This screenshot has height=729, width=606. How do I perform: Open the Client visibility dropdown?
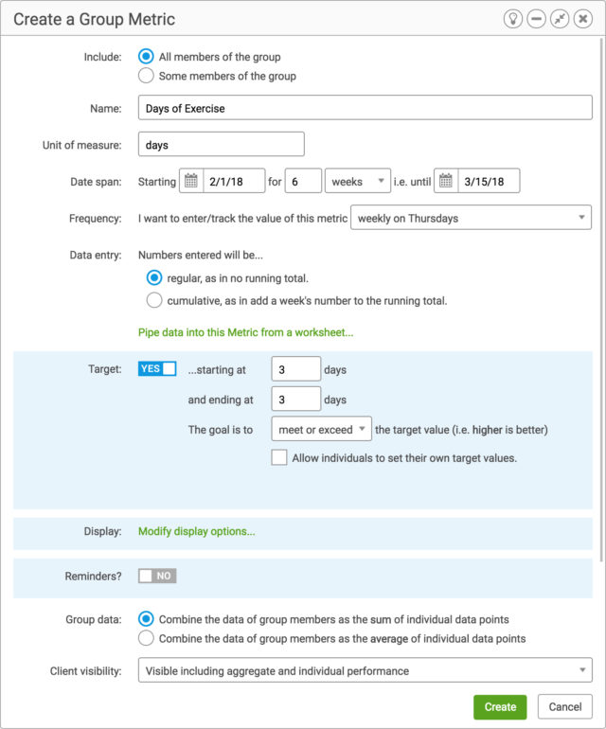pos(365,670)
